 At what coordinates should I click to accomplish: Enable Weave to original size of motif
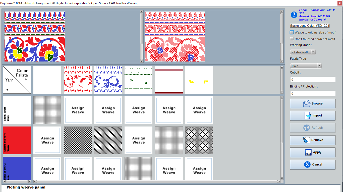[292, 32]
